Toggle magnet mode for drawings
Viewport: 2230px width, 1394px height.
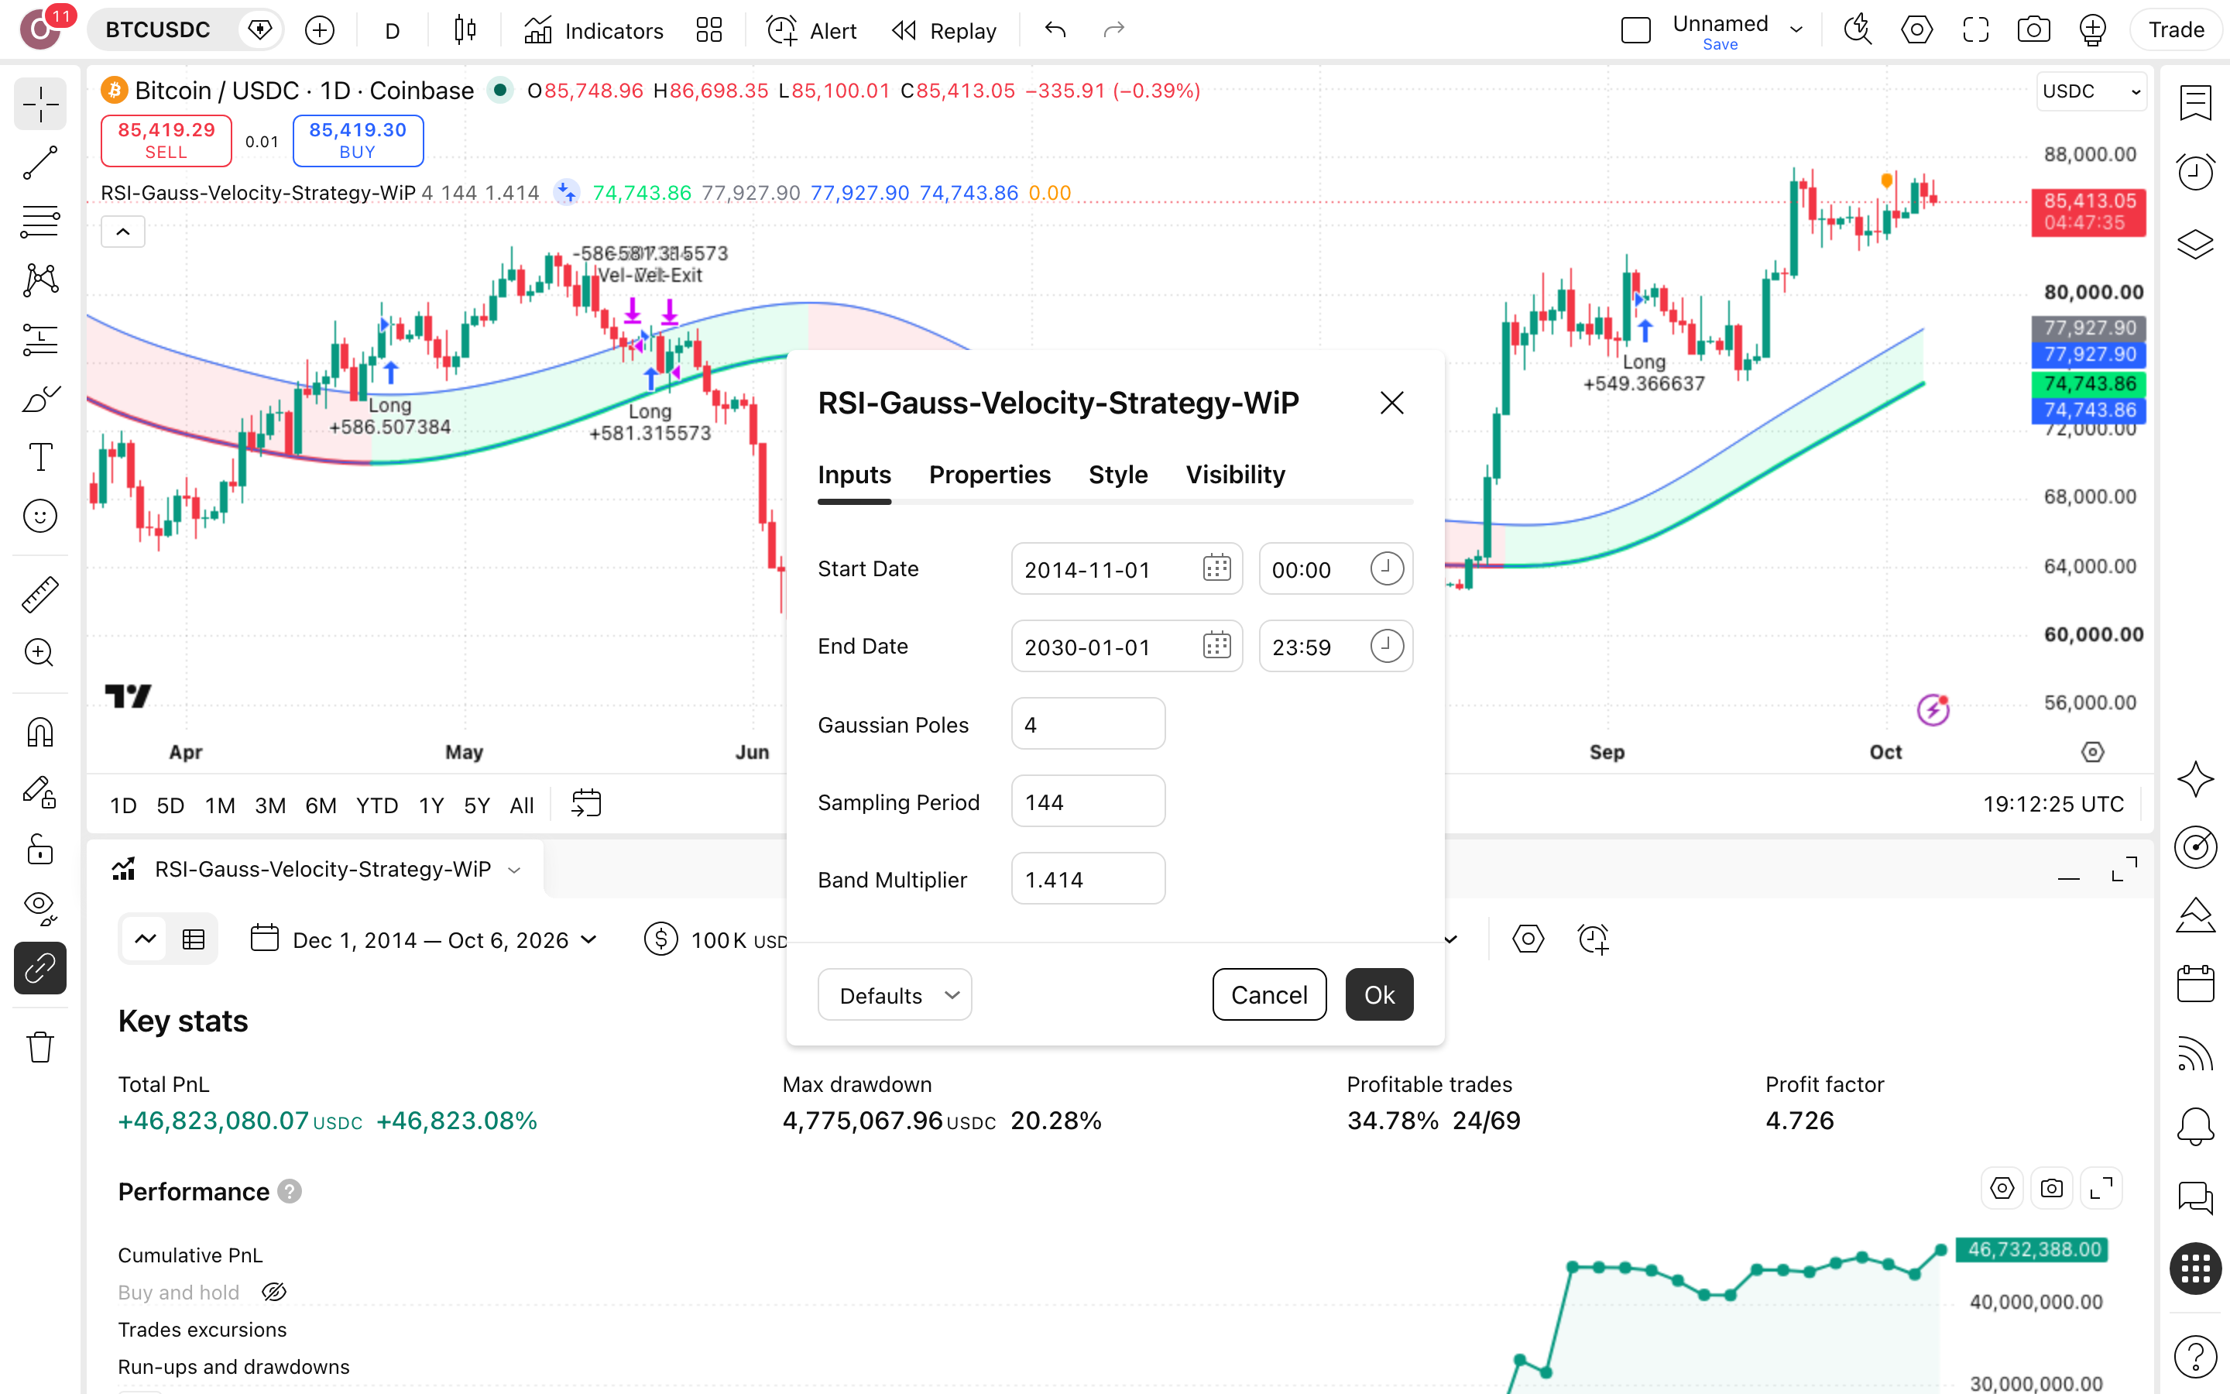coord(39,733)
